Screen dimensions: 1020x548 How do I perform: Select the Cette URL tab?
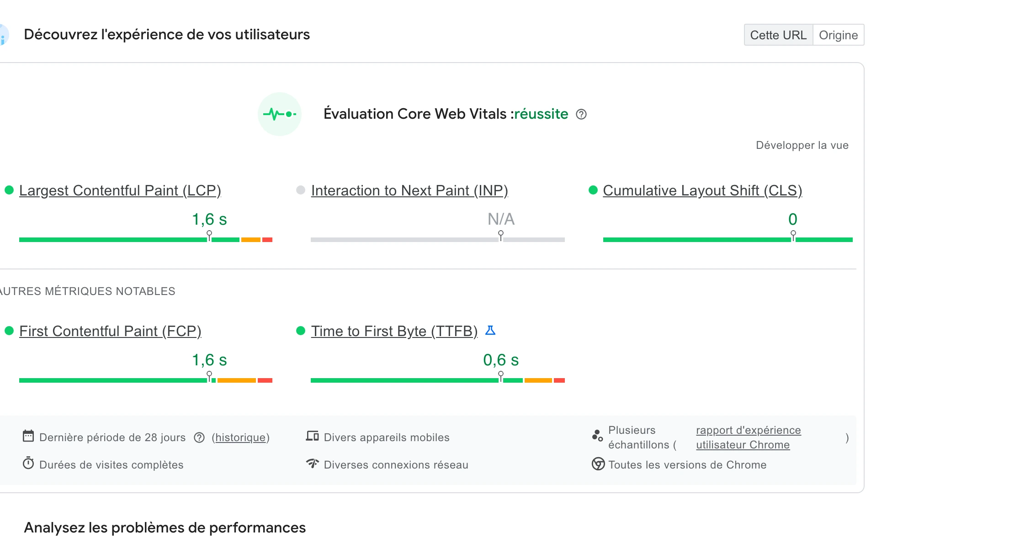pos(778,35)
